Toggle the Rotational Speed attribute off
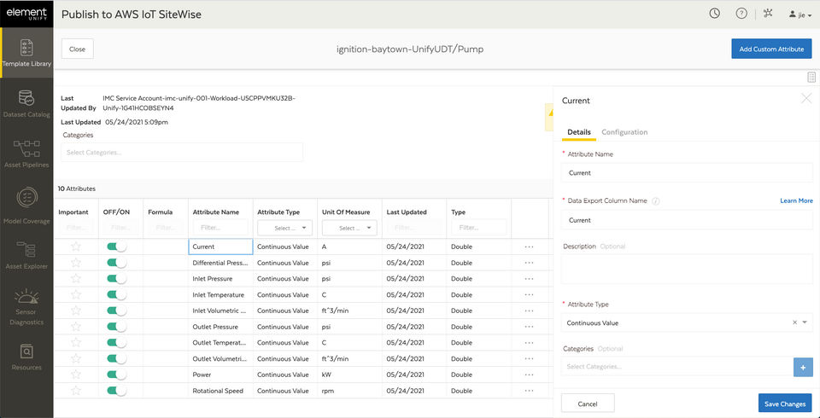The height and width of the screenshot is (418, 820). 117,391
